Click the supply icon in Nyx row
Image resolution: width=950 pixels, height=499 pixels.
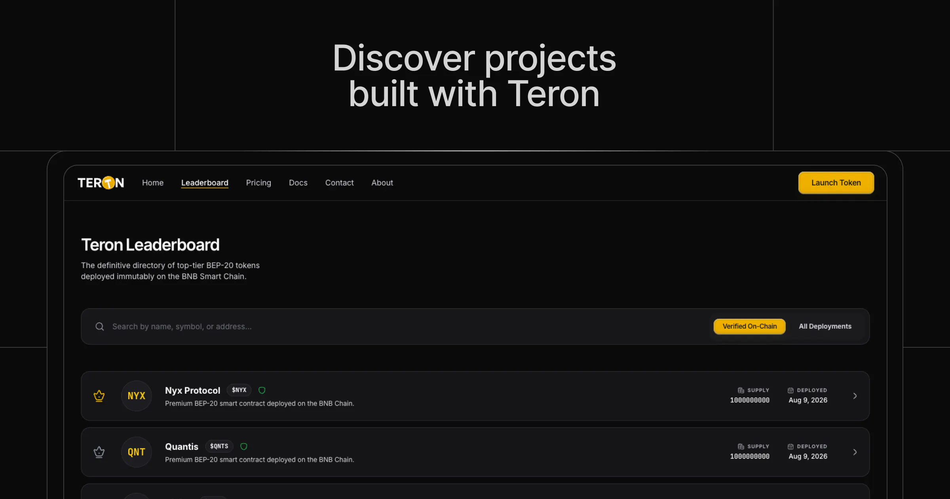tap(741, 390)
